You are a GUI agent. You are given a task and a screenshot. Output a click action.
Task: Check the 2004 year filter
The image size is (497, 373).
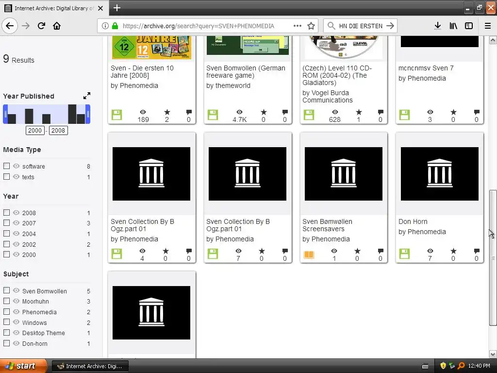pos(6,234)
